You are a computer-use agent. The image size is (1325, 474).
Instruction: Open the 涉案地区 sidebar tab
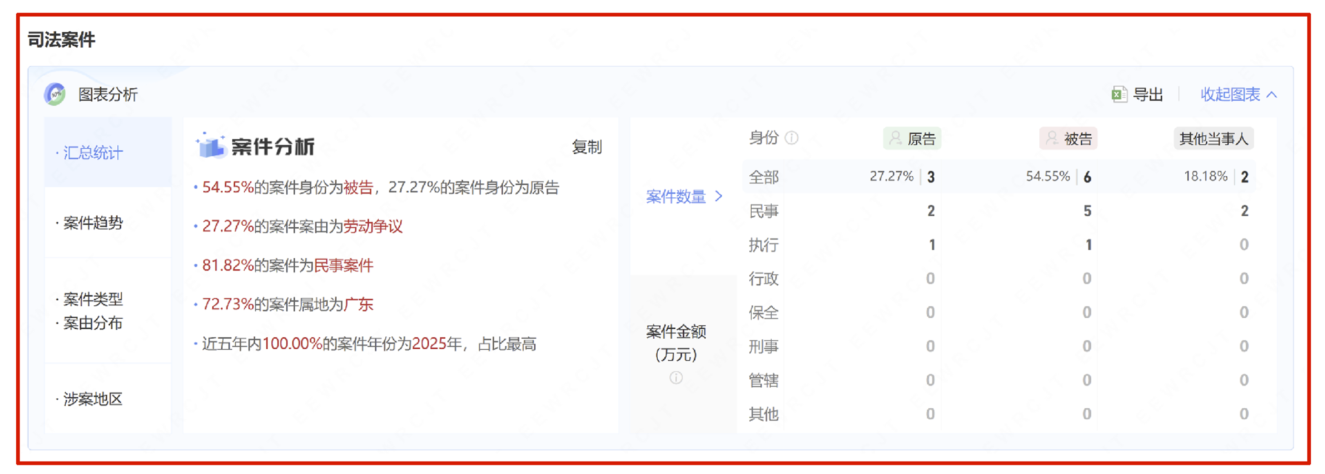click(93, 399)
